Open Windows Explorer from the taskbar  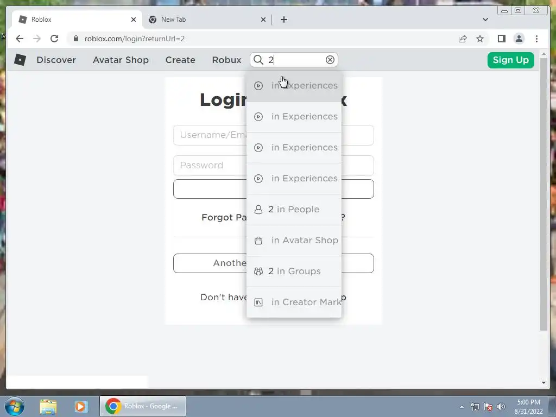[48, 407]
